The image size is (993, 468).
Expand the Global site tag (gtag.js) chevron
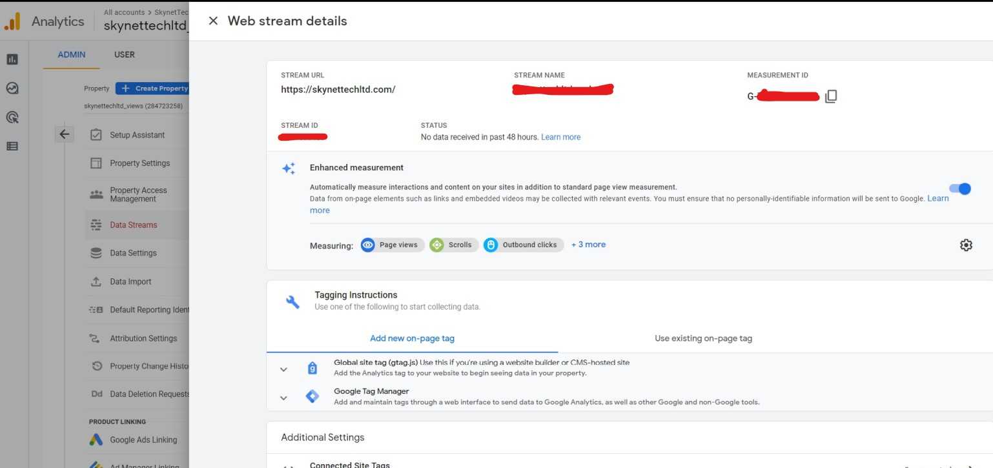click(283, 369)
